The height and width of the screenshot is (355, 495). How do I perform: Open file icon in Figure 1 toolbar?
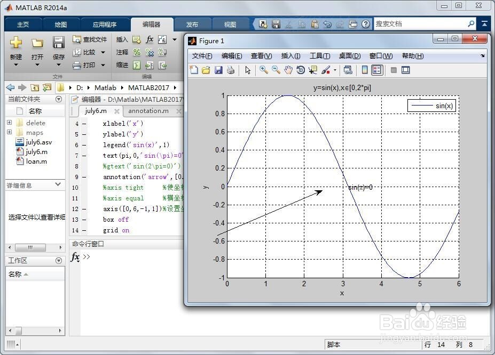point(206,70)
